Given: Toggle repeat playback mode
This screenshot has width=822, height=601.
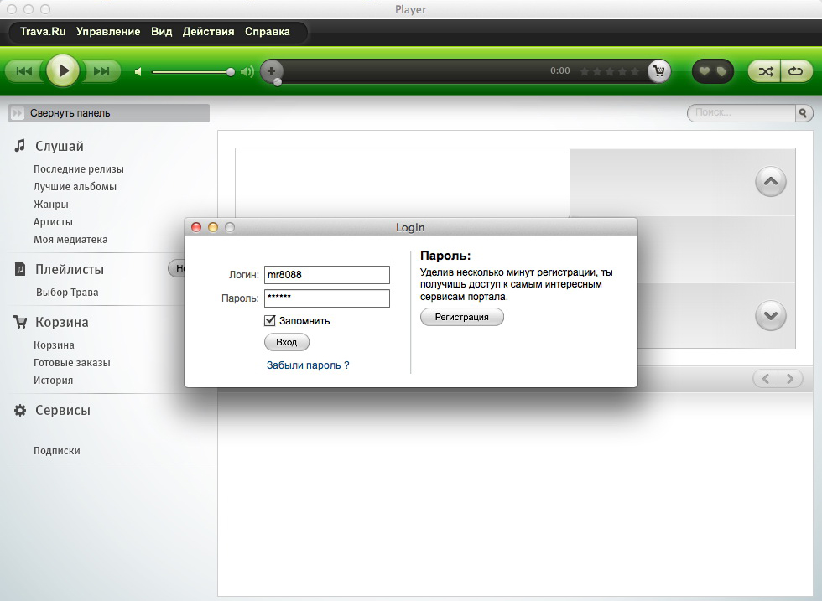Looking at the screenshot, I should pos(793,71).
